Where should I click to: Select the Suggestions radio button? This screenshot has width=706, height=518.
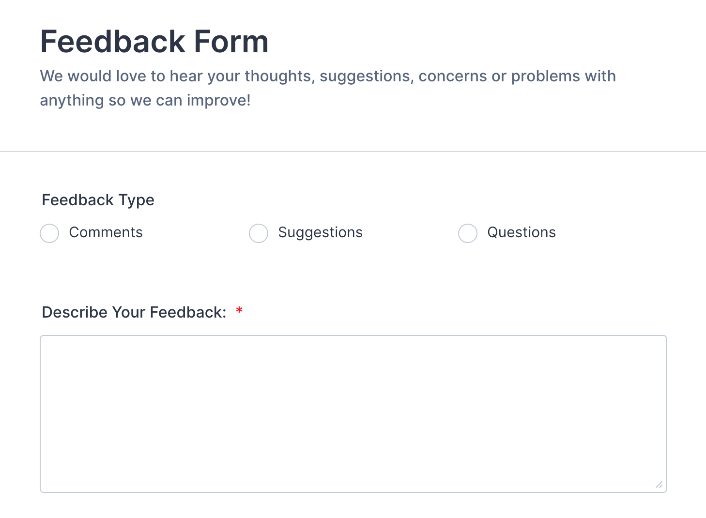click(259, 233)
